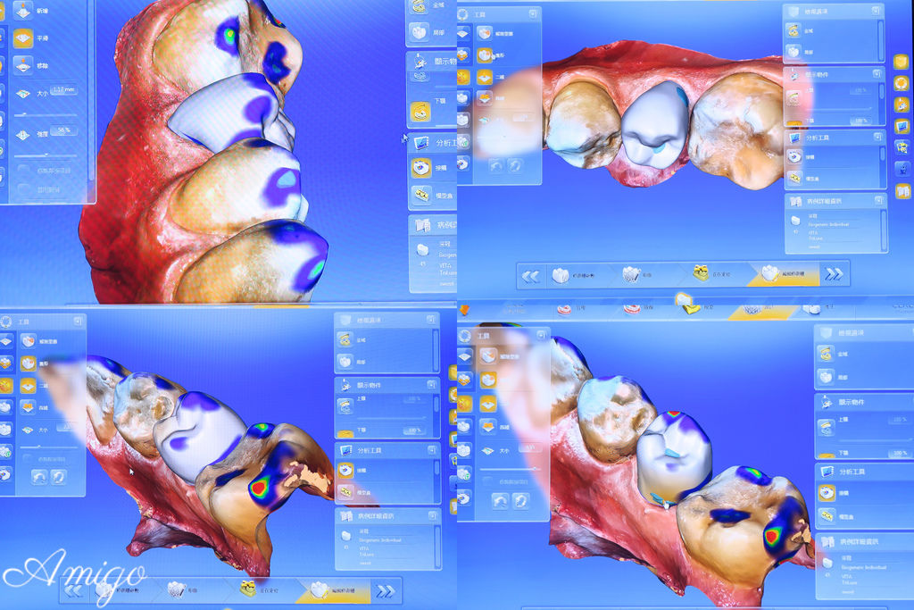Tick the checkbox above undo in the bottom-left tool panel
This screenshot has width=914, height=610.
(x=28, y=458)
